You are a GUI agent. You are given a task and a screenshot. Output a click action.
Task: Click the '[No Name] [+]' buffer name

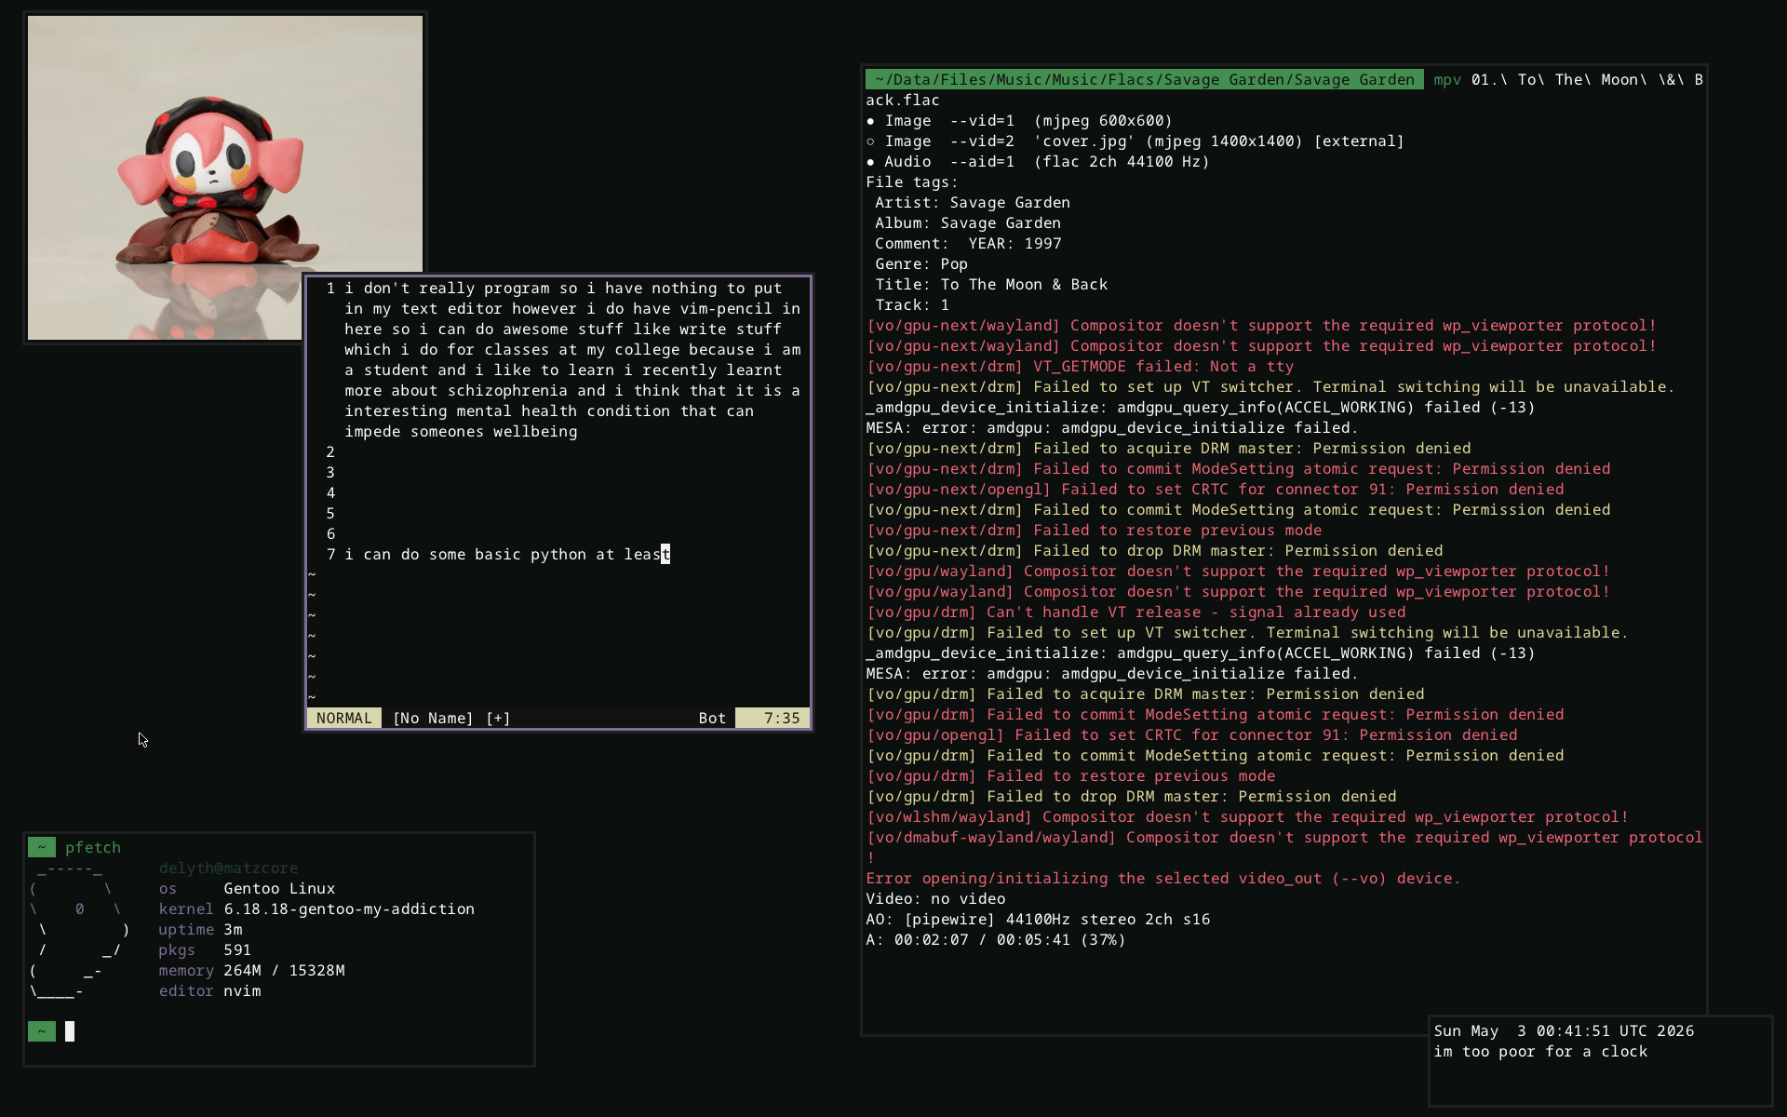[x=450, y=718]
